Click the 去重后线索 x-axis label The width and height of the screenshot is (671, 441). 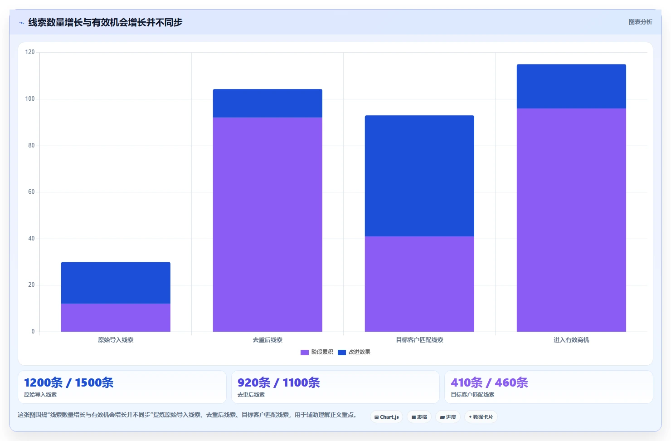click(267, 340)
